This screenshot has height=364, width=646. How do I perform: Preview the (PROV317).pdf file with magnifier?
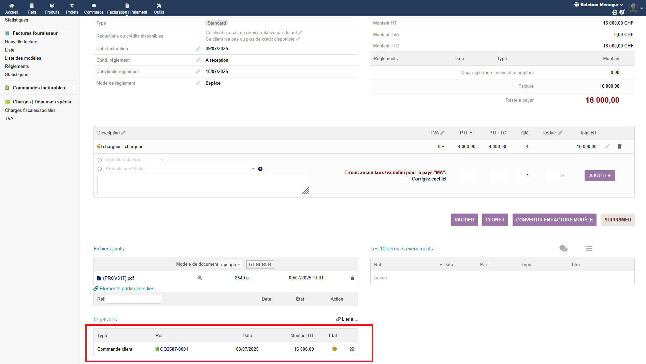(200, 278)
